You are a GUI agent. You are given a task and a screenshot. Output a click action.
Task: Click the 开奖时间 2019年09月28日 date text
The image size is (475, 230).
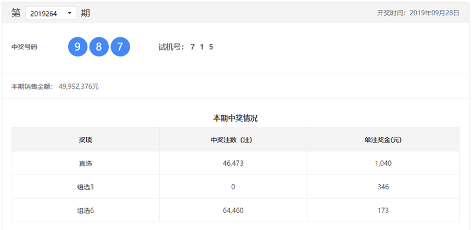point(418,13)
